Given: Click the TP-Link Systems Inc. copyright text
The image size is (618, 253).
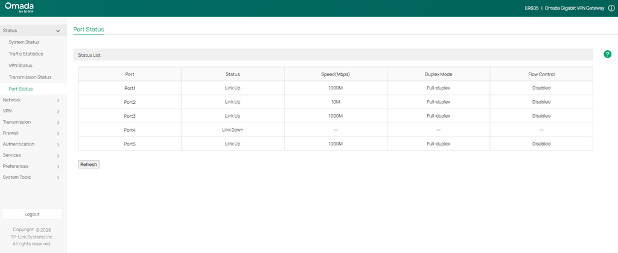Looking at the screenshot, I should 32,237.
